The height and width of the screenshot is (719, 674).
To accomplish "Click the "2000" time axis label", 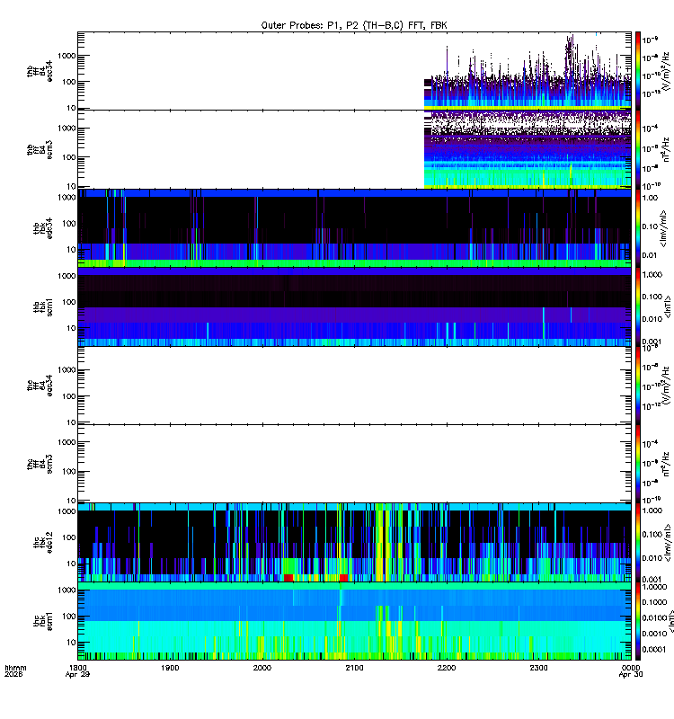I will (x=262, y=668).
